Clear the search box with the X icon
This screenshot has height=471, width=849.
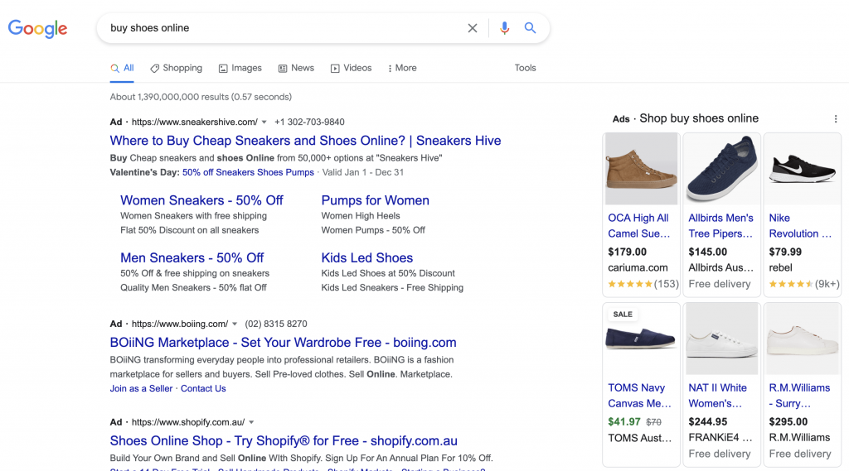(472, 28)
